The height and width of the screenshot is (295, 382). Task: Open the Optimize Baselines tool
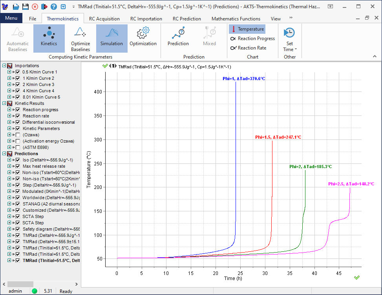[80, 38]
